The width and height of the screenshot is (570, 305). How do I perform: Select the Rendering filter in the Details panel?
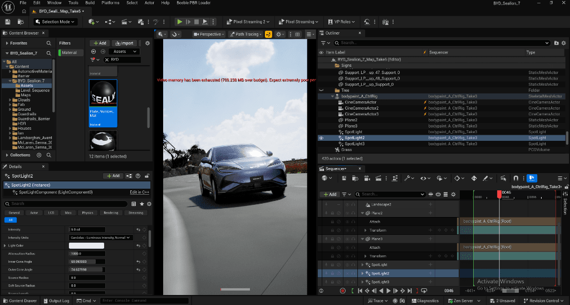point(111,213)
